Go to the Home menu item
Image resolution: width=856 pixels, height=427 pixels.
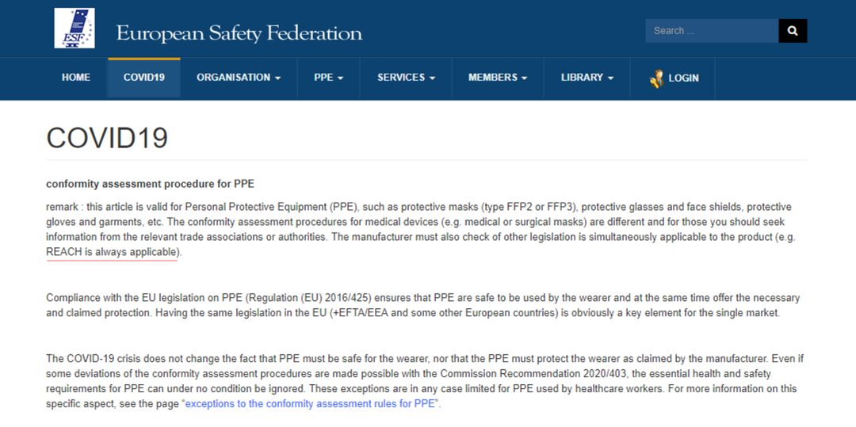(x=76, y=78)
